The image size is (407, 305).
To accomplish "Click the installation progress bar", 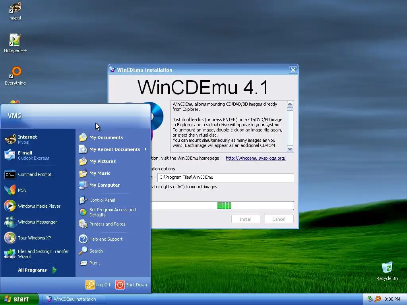I will pyautogui.click(x=222, y=206).
